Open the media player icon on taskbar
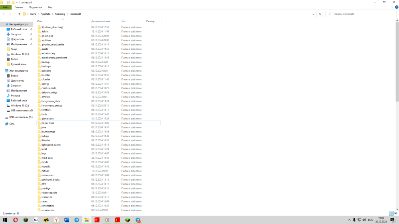The image size is (399, 224). (107, 220)
